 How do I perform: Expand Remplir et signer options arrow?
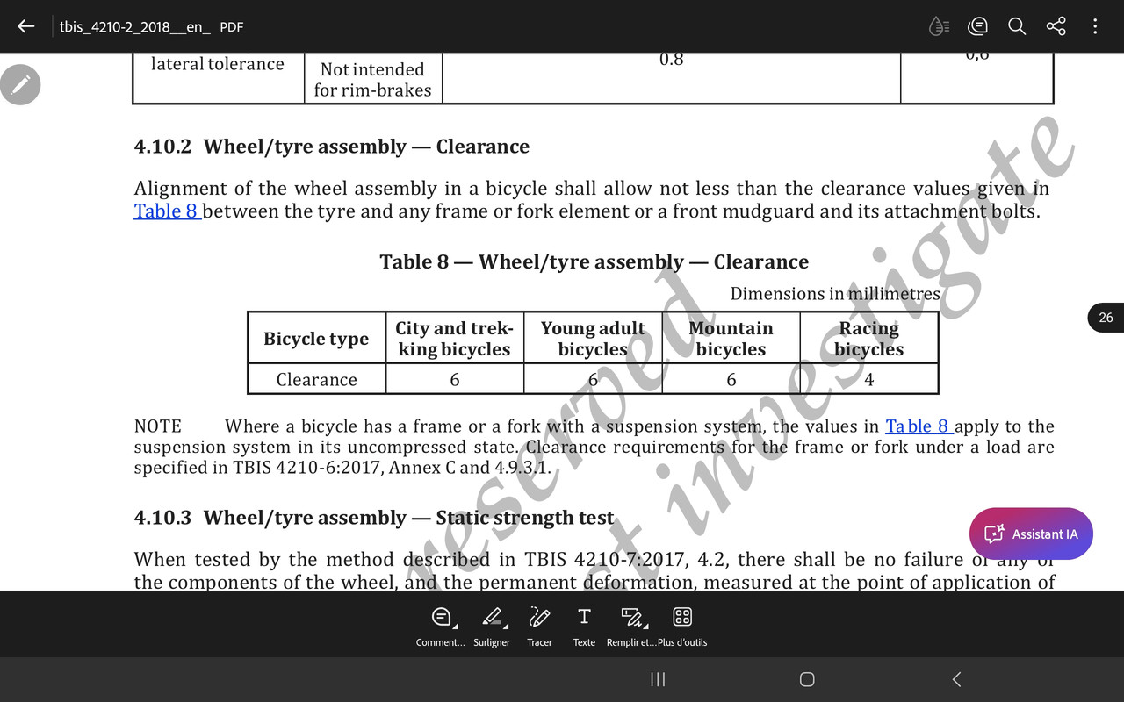click(x=646, y=625)
